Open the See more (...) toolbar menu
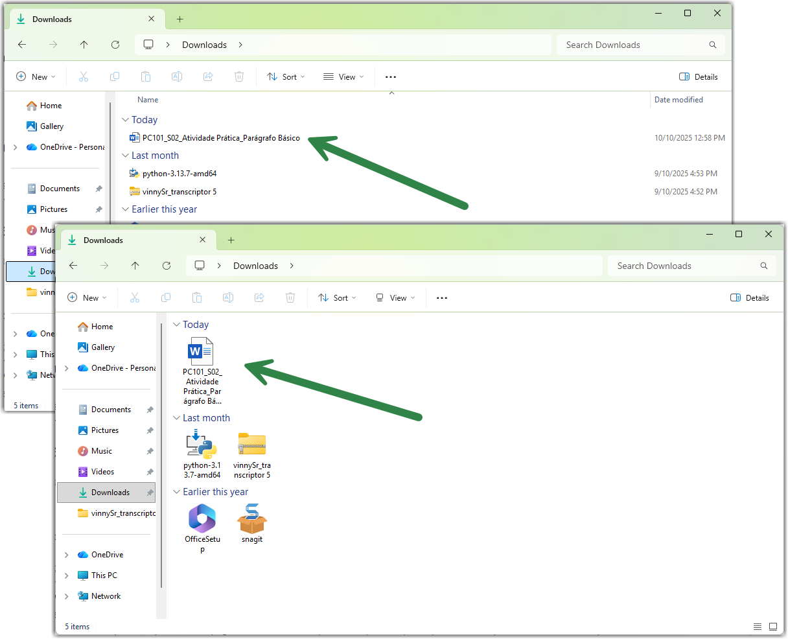The image size is (788, 639). pyautogui.click(x=441, y=297)
